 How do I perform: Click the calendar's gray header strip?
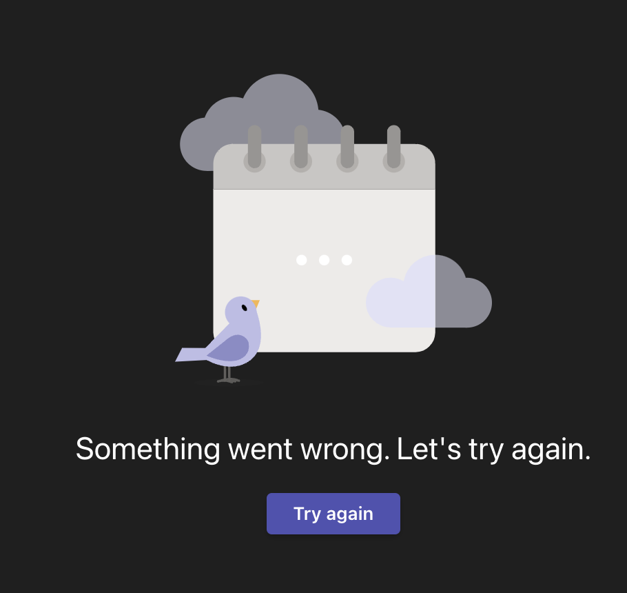[324, 166]
